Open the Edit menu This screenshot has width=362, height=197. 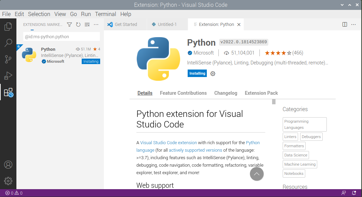pyautogui.click(x=19, y=14)
